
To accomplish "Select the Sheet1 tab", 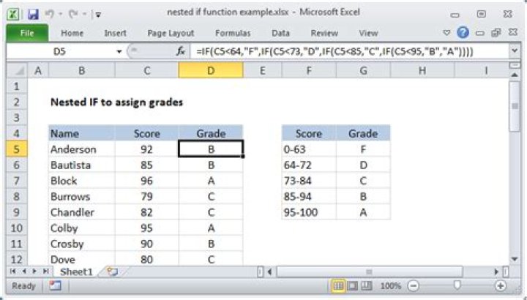I will coord(76,271).
